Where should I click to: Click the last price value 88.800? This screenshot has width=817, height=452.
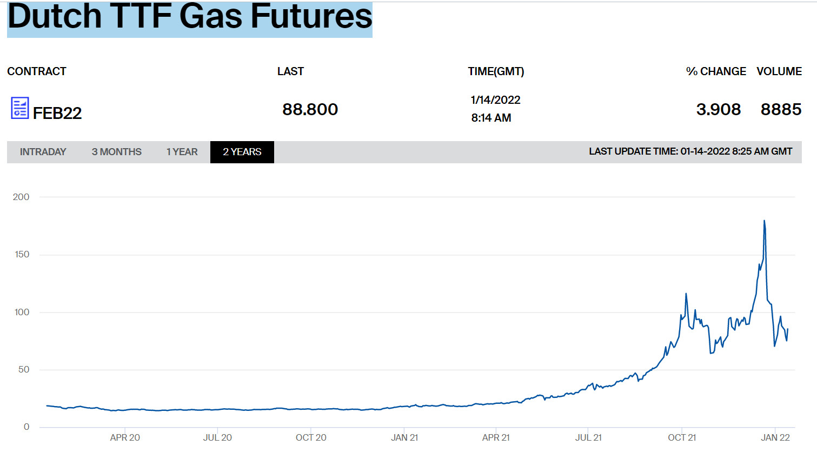coord(310,109)
